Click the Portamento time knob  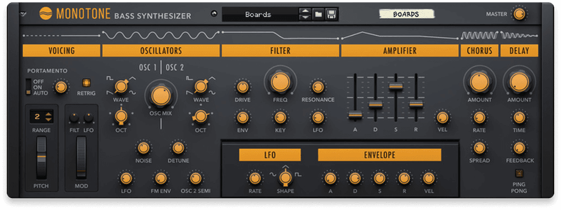pyautogui.click(x=61, y=87)
